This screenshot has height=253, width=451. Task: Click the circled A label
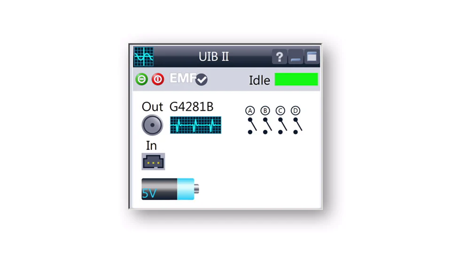coord(250,111)
